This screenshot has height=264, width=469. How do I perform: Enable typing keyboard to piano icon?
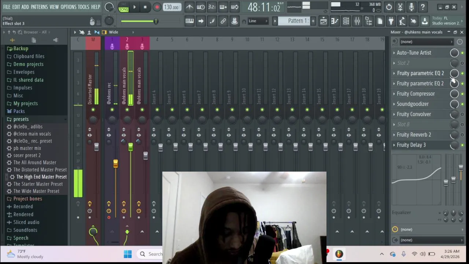click(189, 21)
